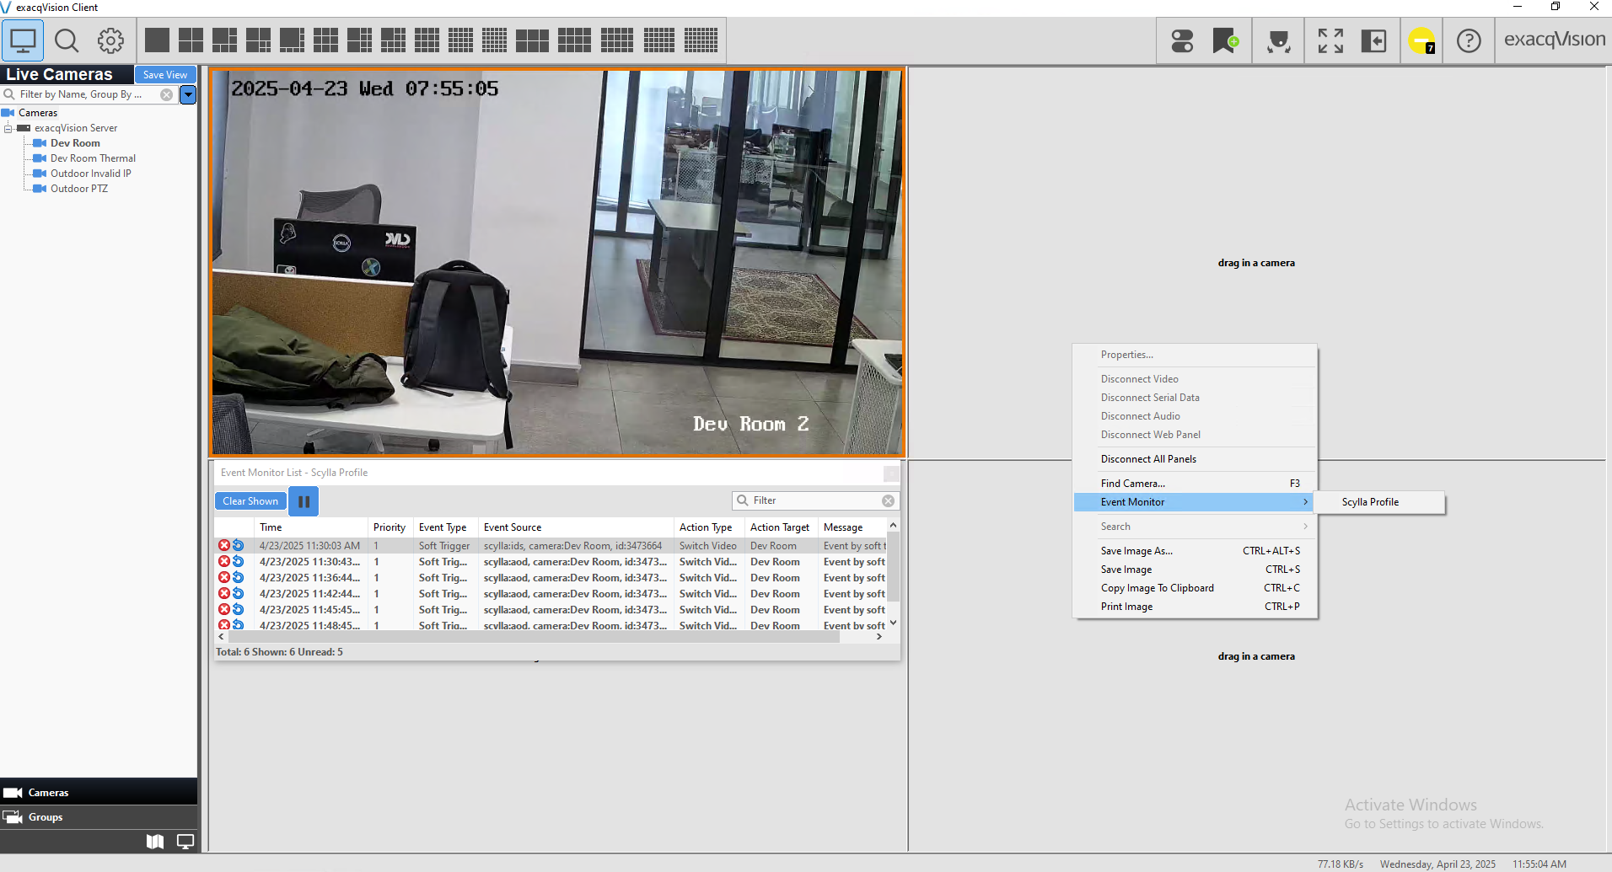Screen dimensions: 1612x872
Task: Select Disconnect All Panels menu item
Action: tap(1148, 459)
